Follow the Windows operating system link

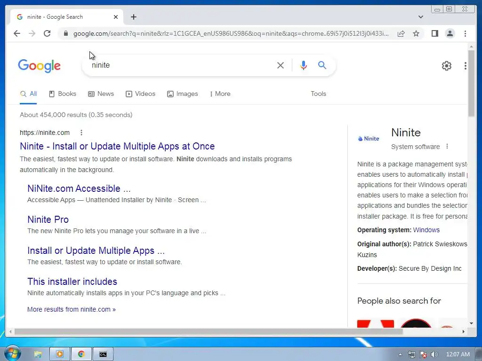[426, 230]
